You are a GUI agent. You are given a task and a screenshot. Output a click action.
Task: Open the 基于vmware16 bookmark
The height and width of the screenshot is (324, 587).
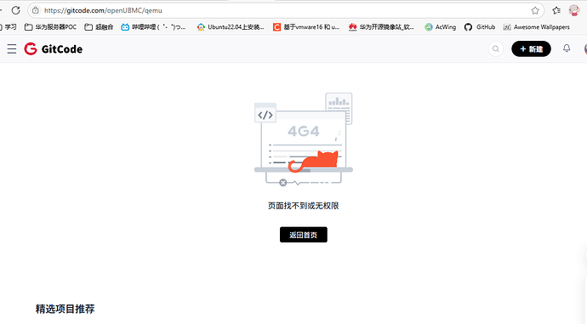(x=306, y=27)
